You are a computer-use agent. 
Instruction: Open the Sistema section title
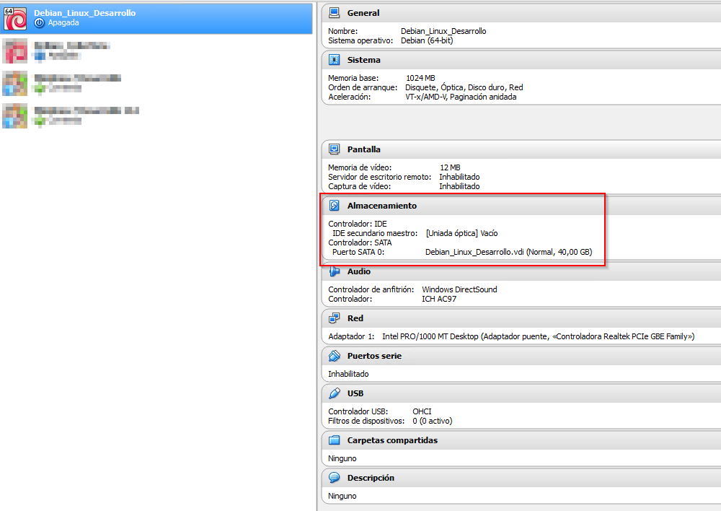tap(363, 60)
